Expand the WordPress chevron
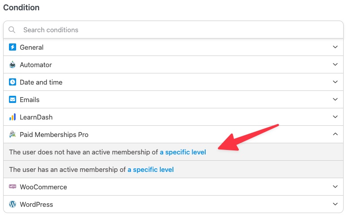Viewport: 349px width, 218px height. (x=335, y=204)
